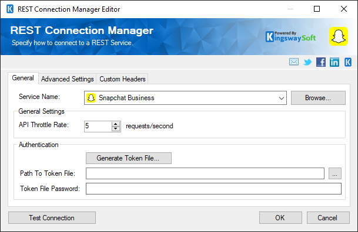The image size is (358, 232).
Task: Click the Browse... button
Action: [x=318, y=98]
